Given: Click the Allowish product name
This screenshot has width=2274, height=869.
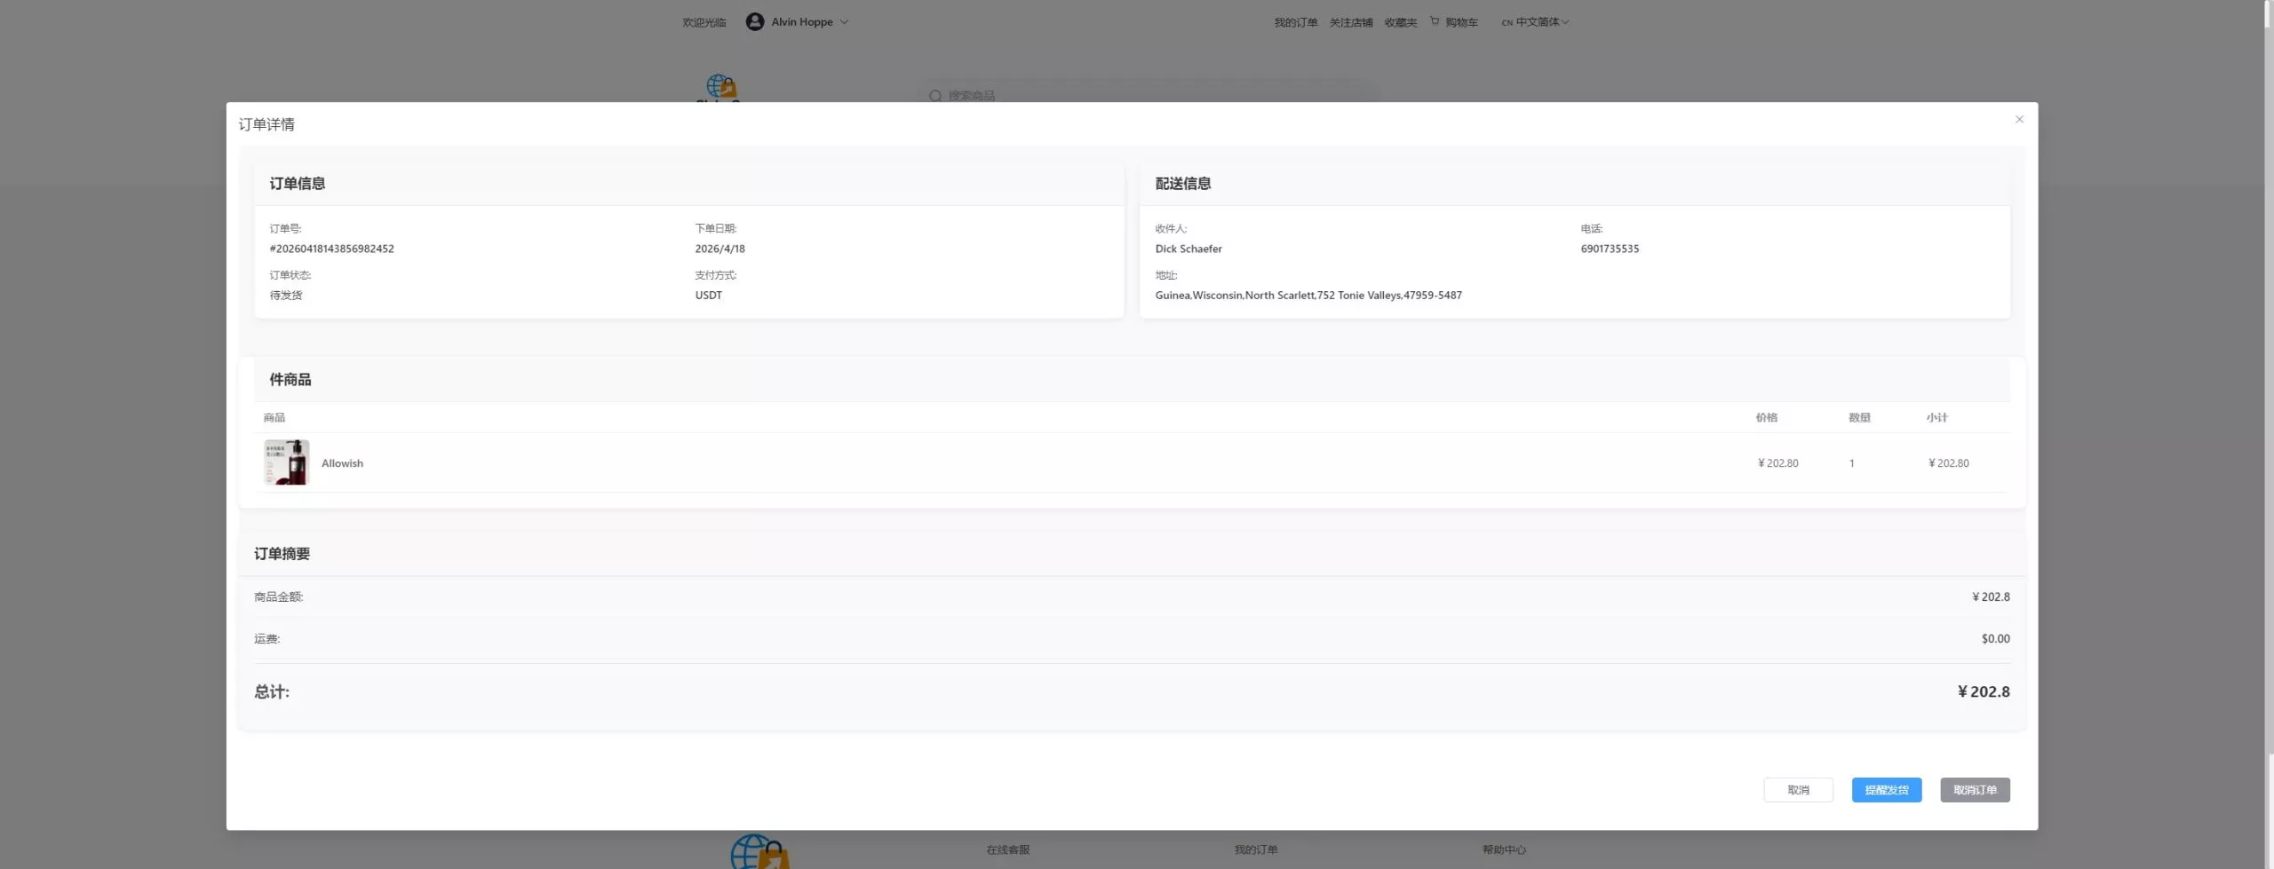Looking at the screenshot, I should 342,463.
